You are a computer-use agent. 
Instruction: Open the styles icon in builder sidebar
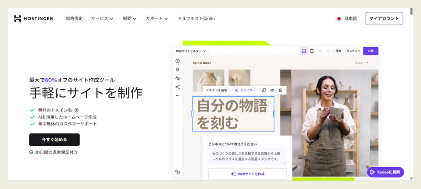pyautogui.click(x=178, y=78)
